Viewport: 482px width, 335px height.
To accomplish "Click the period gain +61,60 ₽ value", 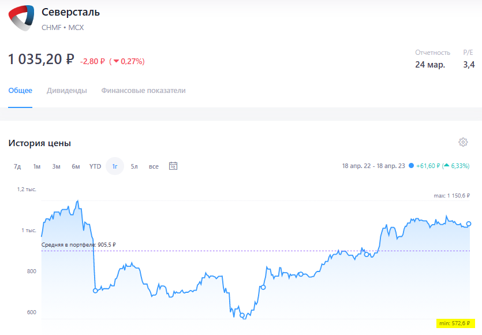I will click(428, 166).
